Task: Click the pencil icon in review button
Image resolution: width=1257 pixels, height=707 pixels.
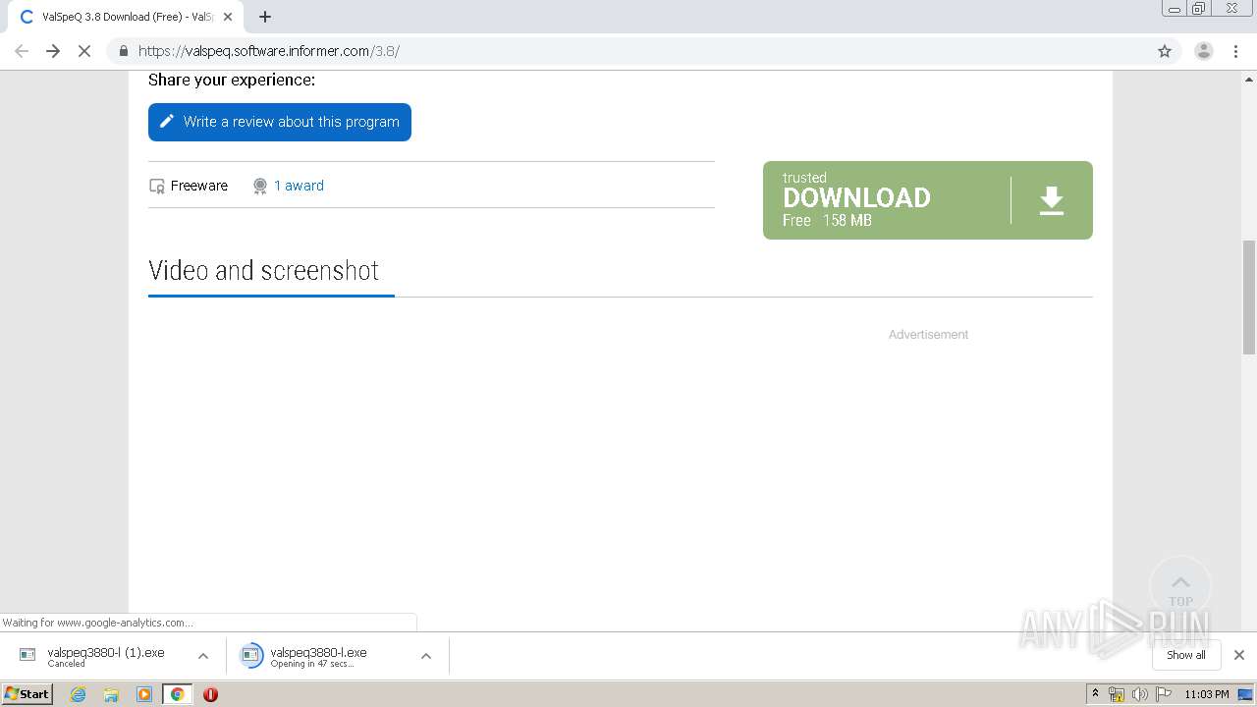Action: tap(167, 122)
